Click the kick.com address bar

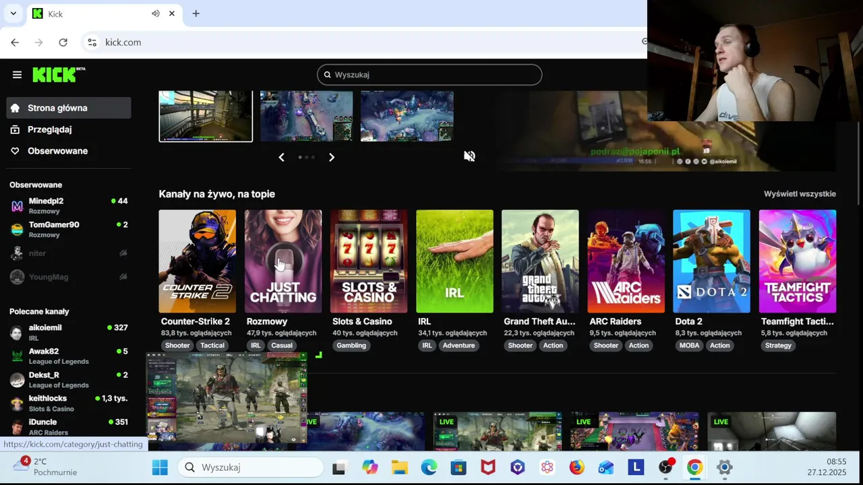(364, 42)
